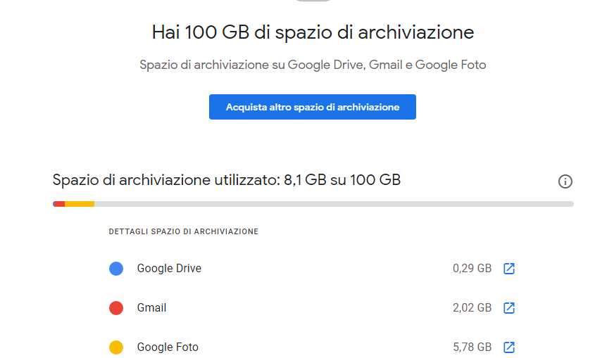Click the red segment of the storage bar
614x358 pixels.
(60, 204)
